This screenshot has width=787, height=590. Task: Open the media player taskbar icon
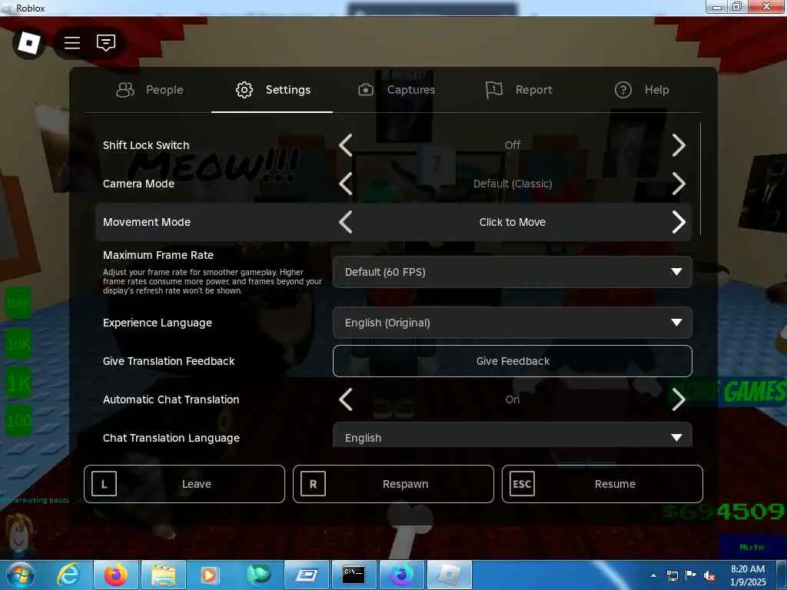209,575
